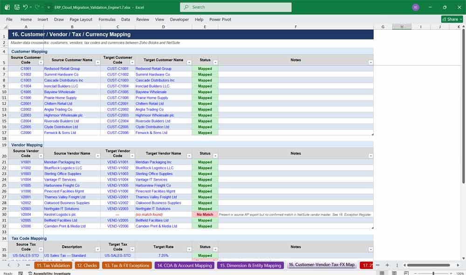466x275 pixels.
Task: Switch to Page Layout view icon
Action: [x=394, y=273]
